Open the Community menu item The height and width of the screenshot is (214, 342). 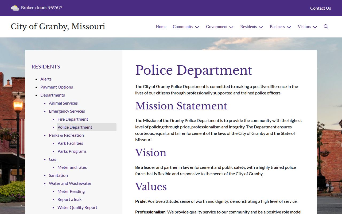pos(183,27)
